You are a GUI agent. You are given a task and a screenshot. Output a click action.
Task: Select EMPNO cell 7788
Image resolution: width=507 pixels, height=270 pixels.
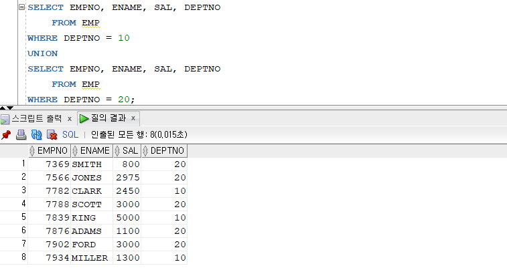pyautogui.click(x=49, y=205)
